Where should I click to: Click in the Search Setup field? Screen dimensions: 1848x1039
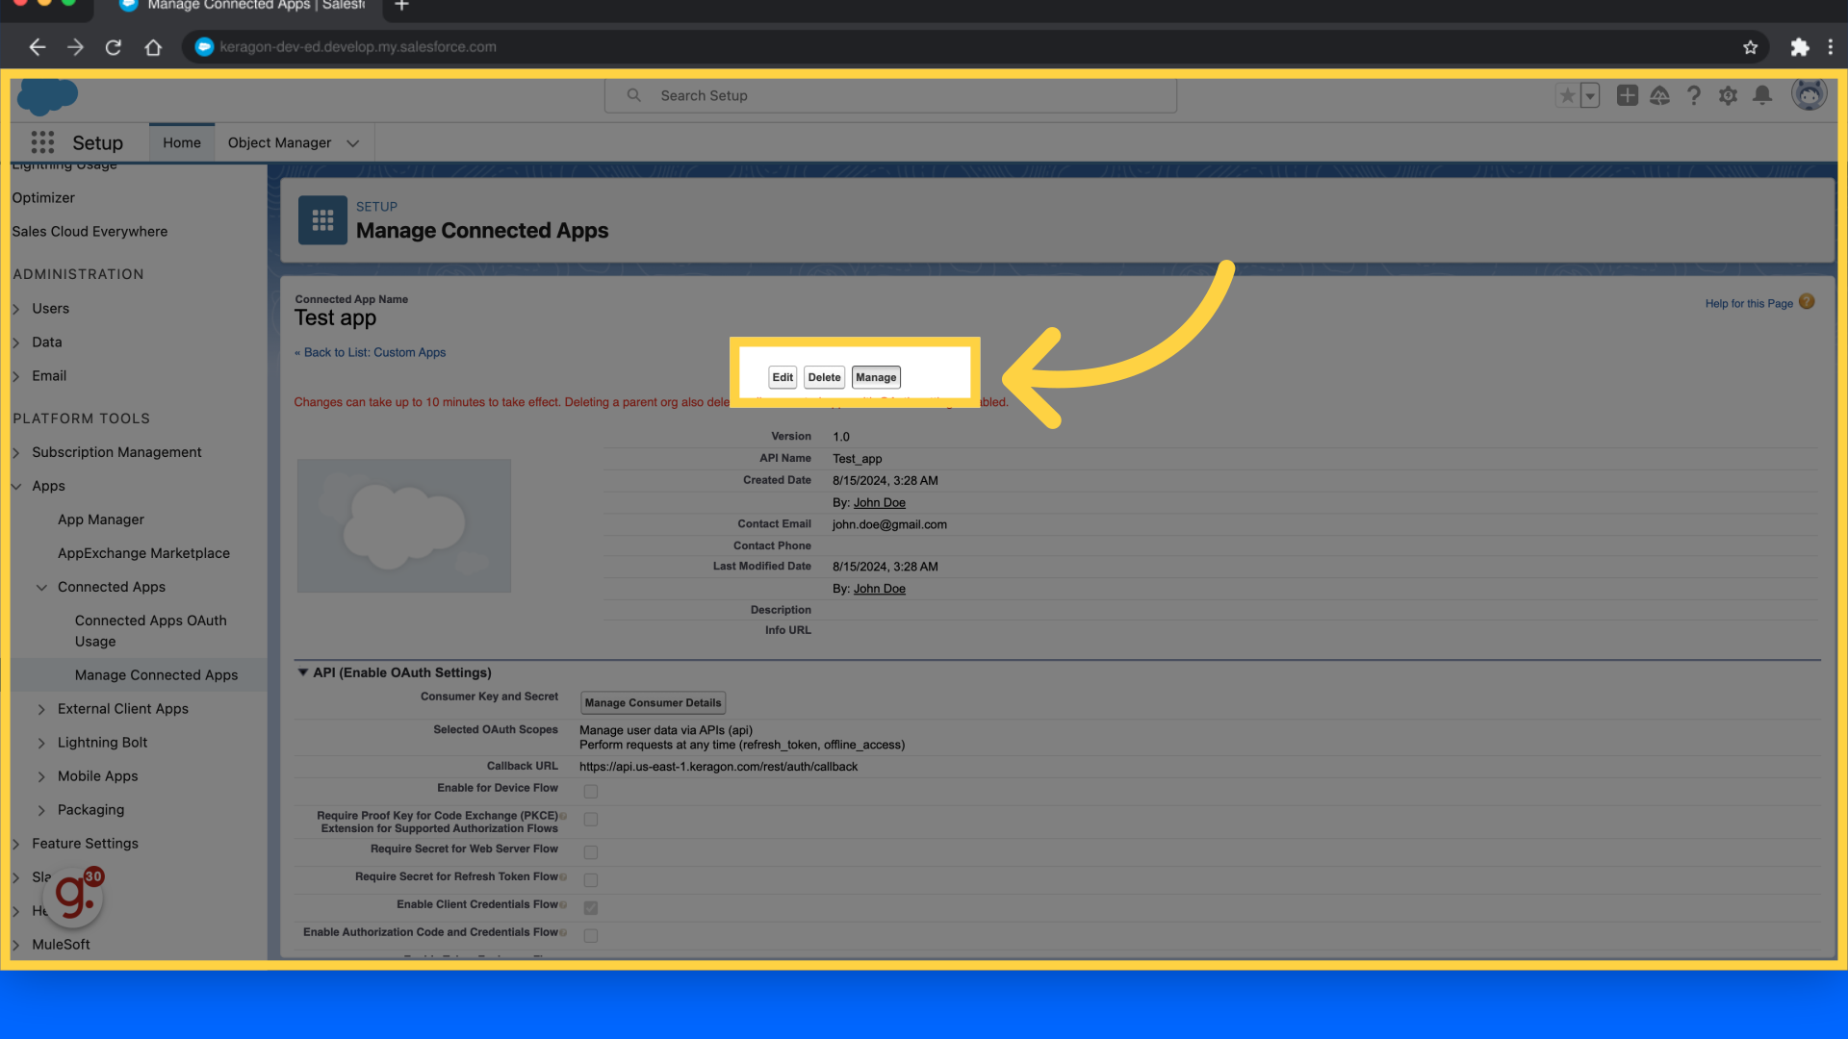(x=890, y=95)
